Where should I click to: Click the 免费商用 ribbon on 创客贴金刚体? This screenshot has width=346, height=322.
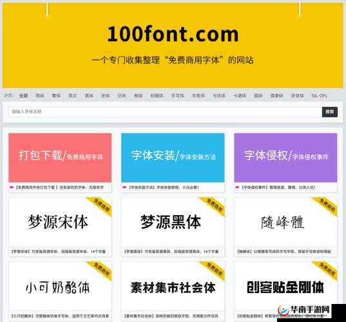tap(327, 270)
